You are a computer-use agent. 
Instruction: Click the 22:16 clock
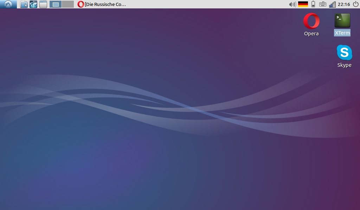344,4
